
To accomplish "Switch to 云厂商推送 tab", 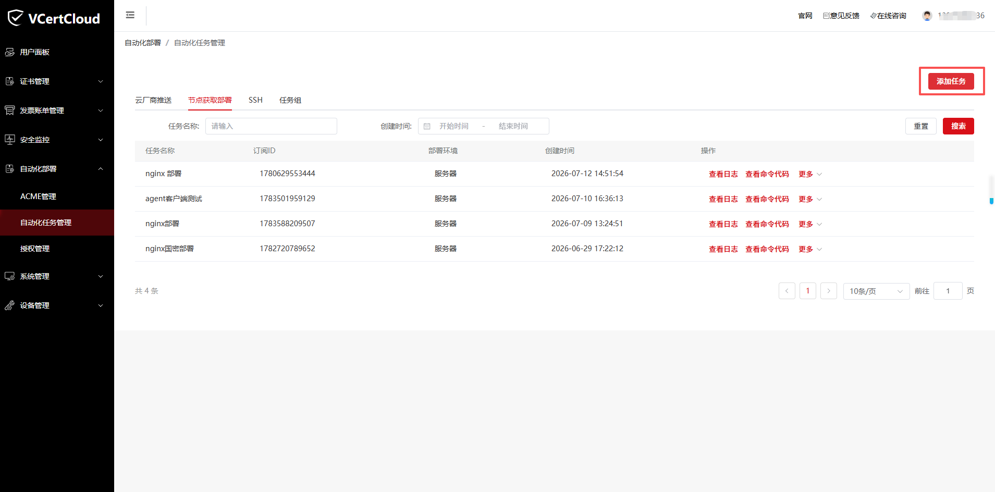I will (x=153, y=100).
